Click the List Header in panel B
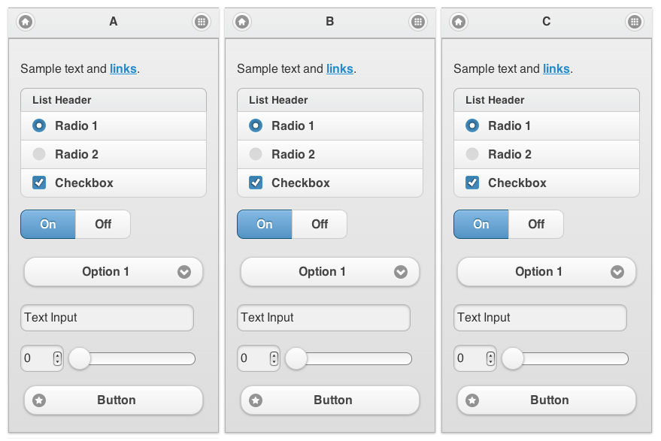 (x=330, y=100)
